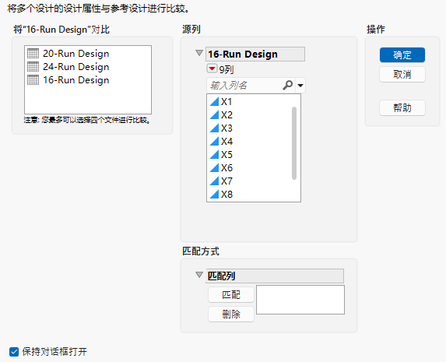
Task: Click the 确定 button
Action: pyautogui.click(x=402, y=55)
